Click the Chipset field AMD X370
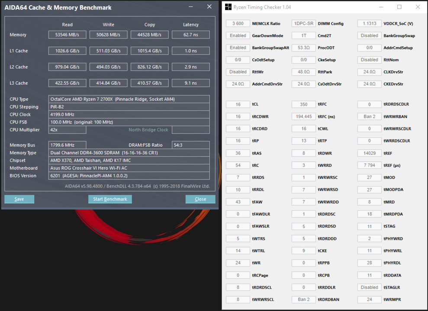This screenshot has height=311, width=428. [129, 160]
